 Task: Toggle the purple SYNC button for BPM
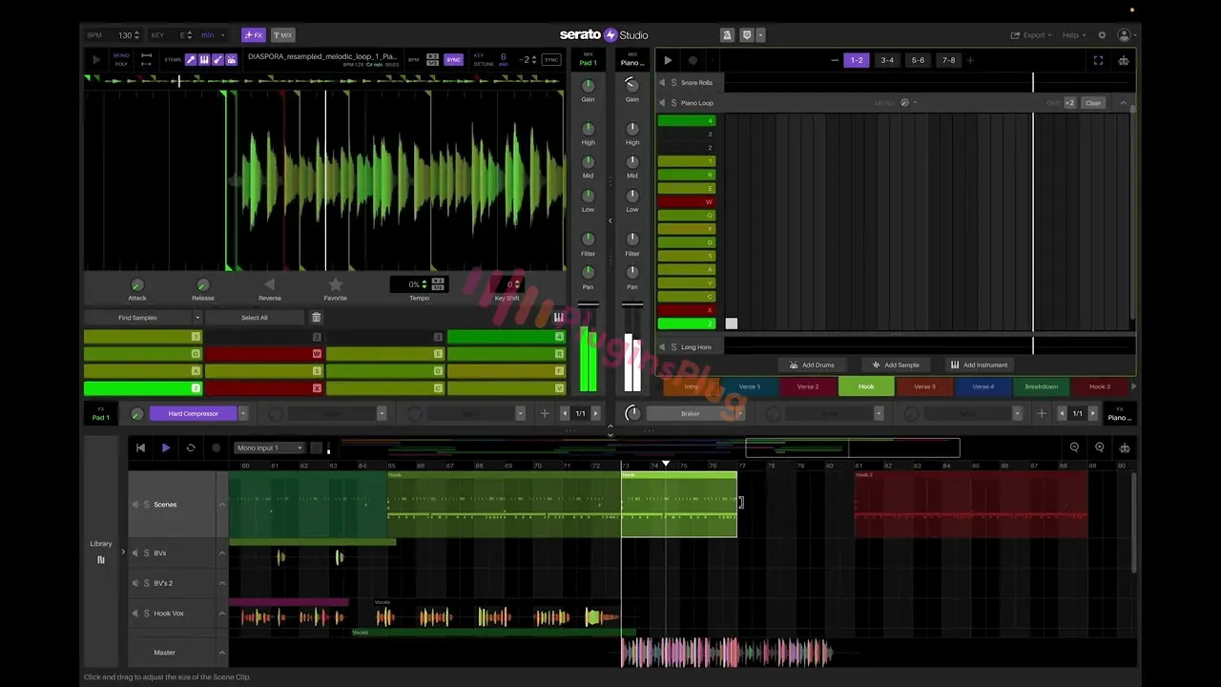pyautogui.click(x=454, y=59)
